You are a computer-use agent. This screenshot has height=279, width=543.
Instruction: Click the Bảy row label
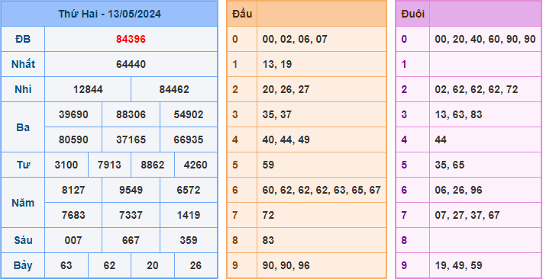coord(23,265)
